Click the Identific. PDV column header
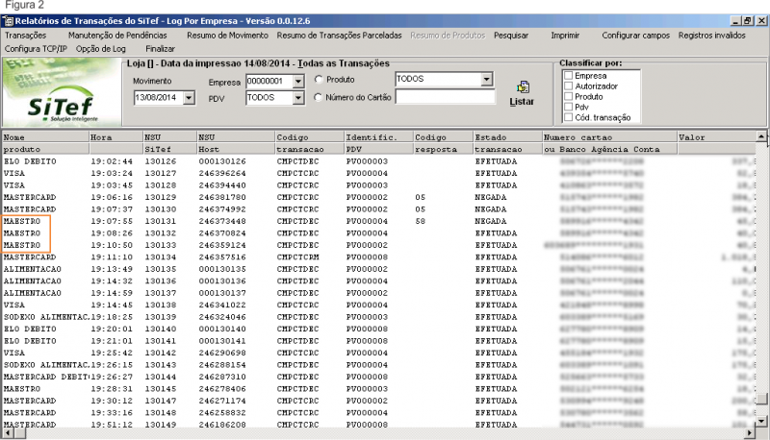This screenshot has width=770, height=440. click(x=378, y=143)
